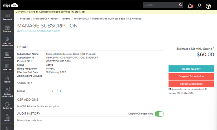Click the search magnifier icon

(x=180, y=5)
